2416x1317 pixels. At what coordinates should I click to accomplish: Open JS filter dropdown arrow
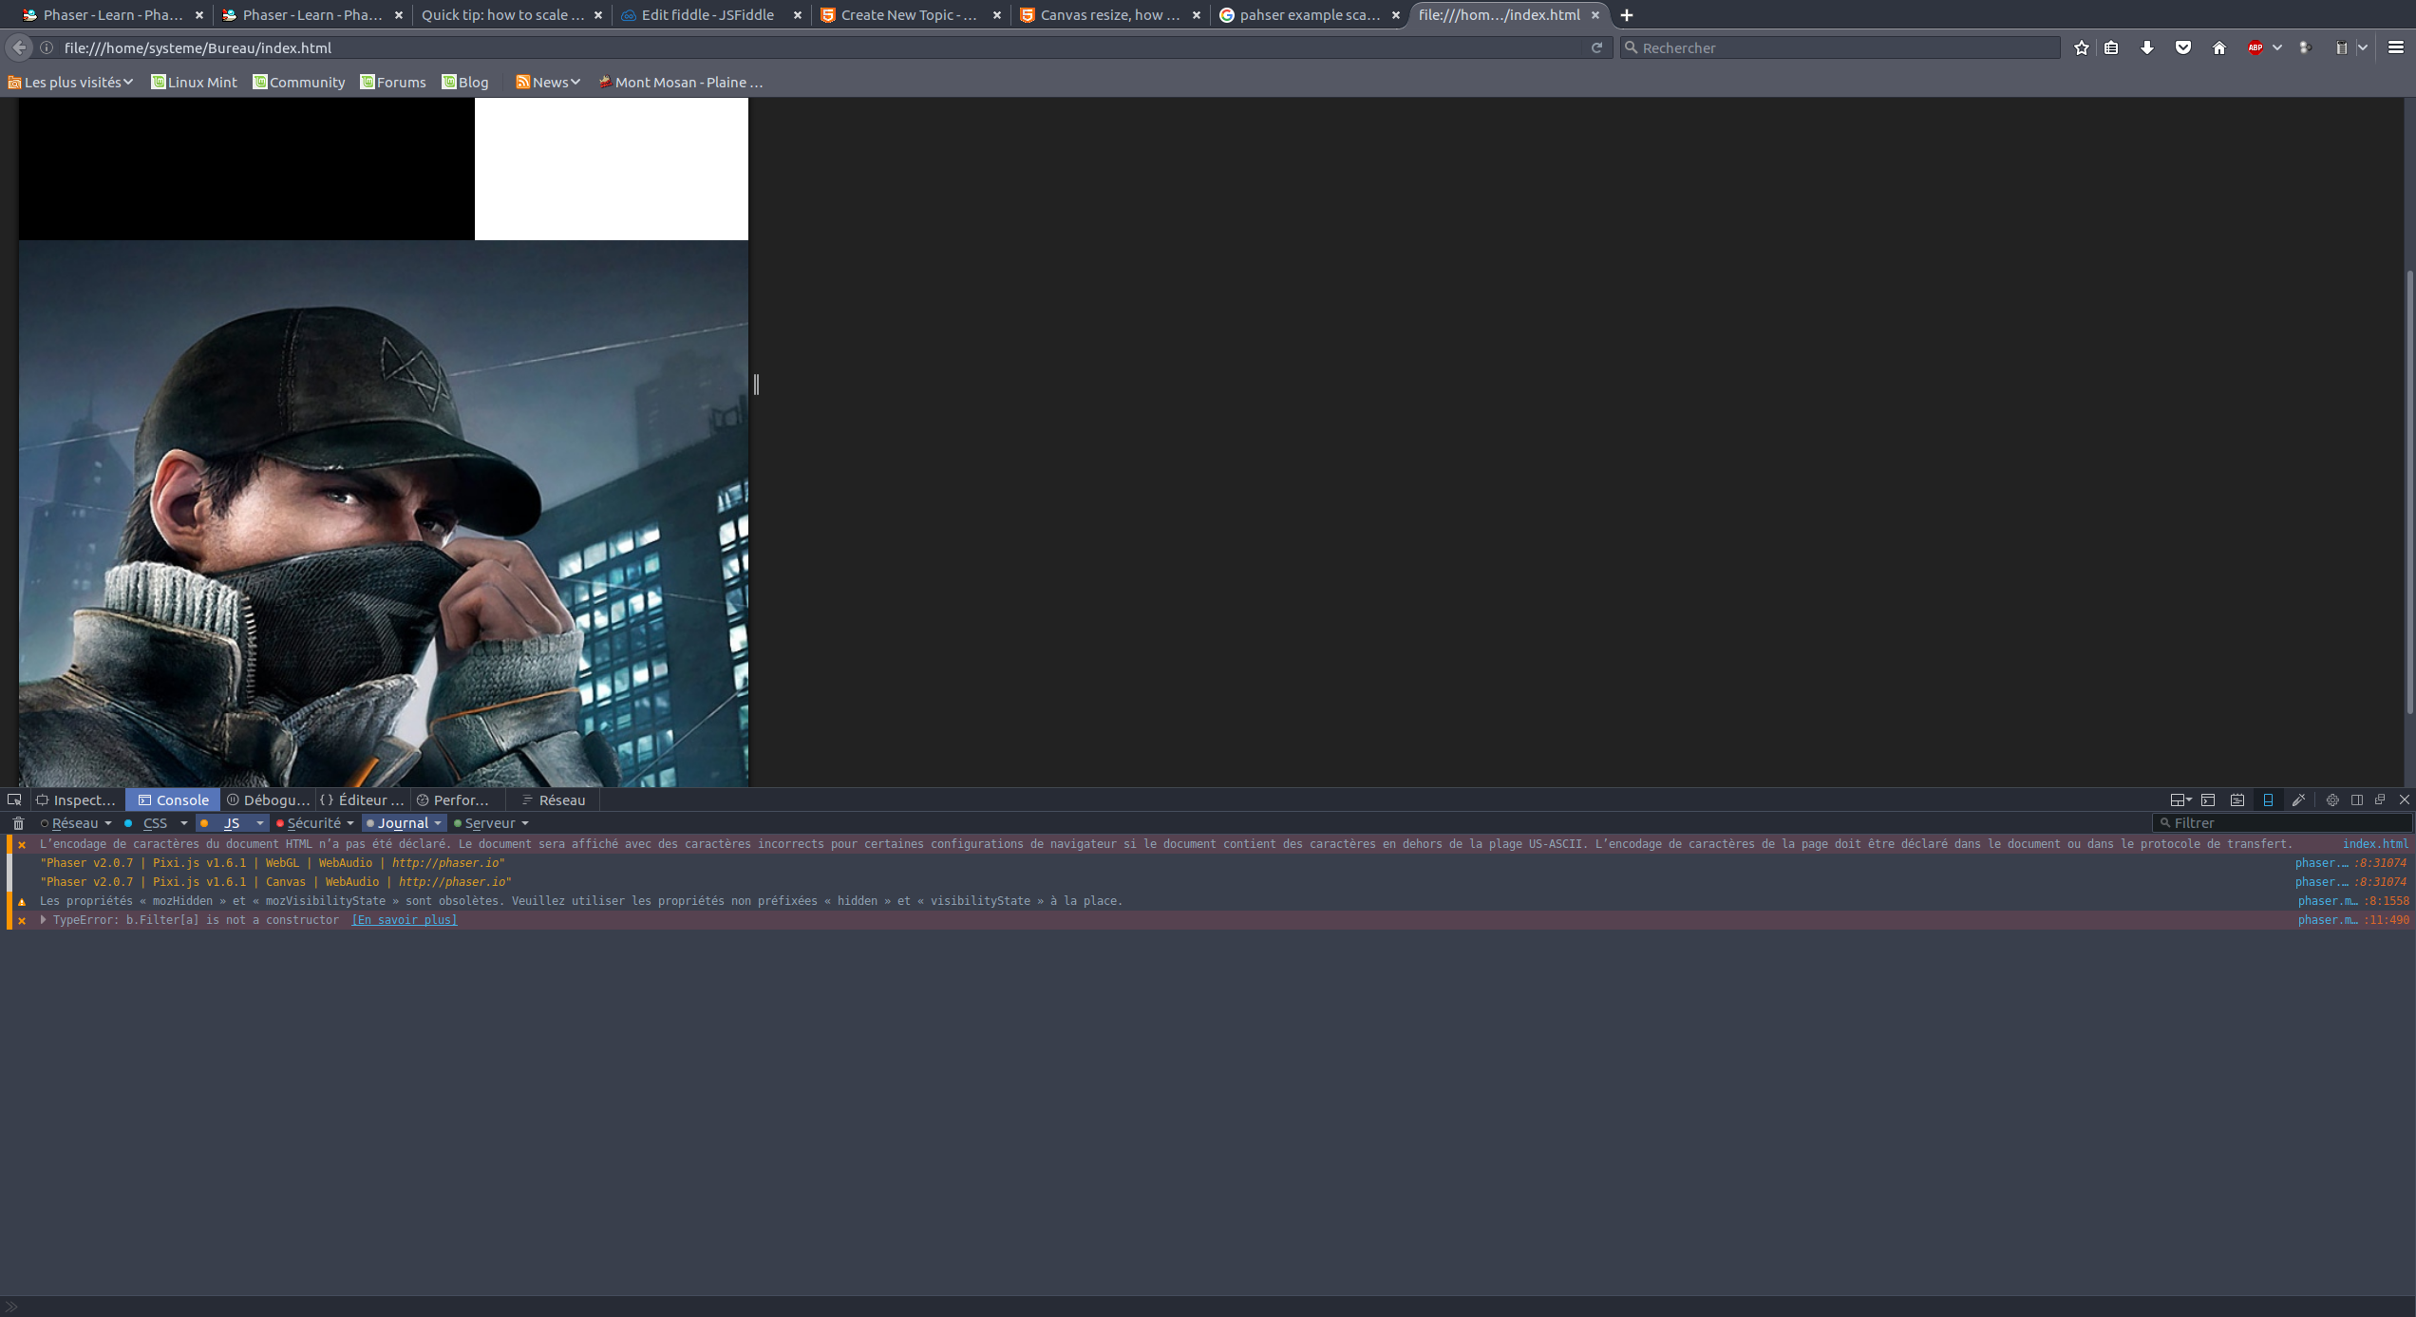click(260, 823)
